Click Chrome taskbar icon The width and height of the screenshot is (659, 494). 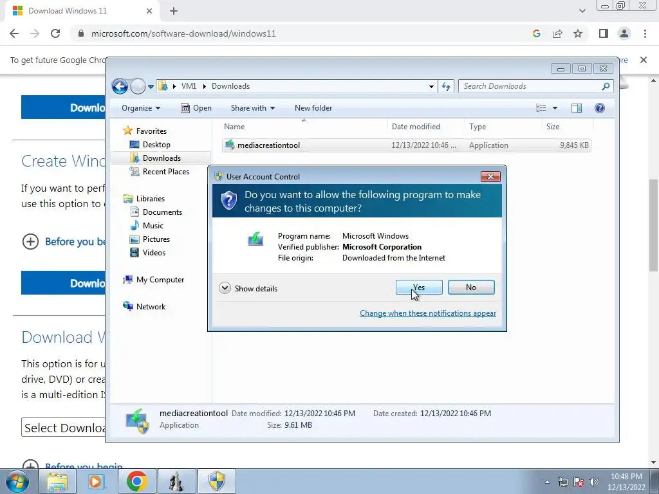pyautogui.click(x=136, y=481)
